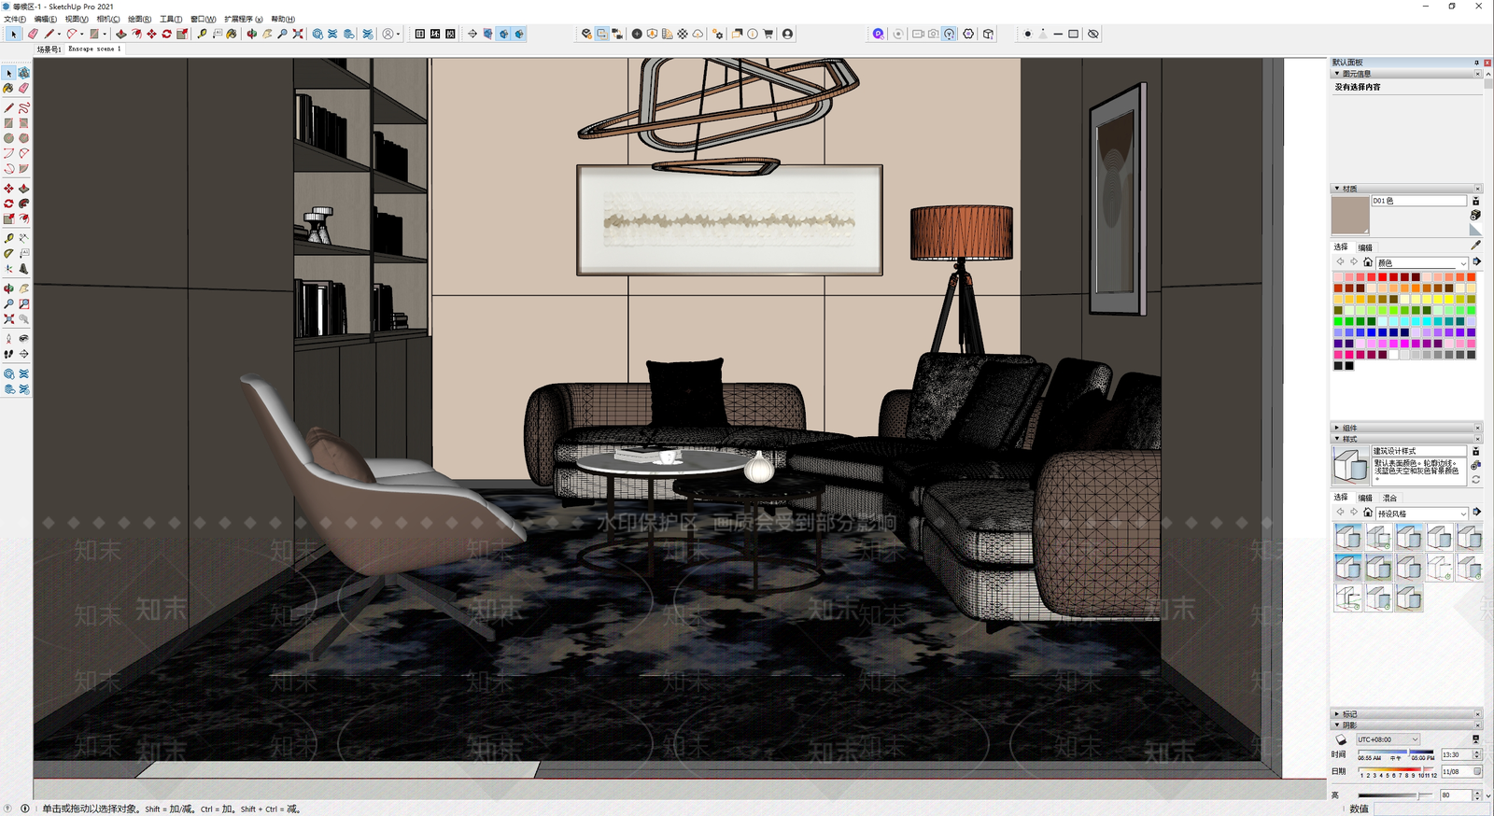Select the Line pencil tool in left toolbar

click(8, 107)
